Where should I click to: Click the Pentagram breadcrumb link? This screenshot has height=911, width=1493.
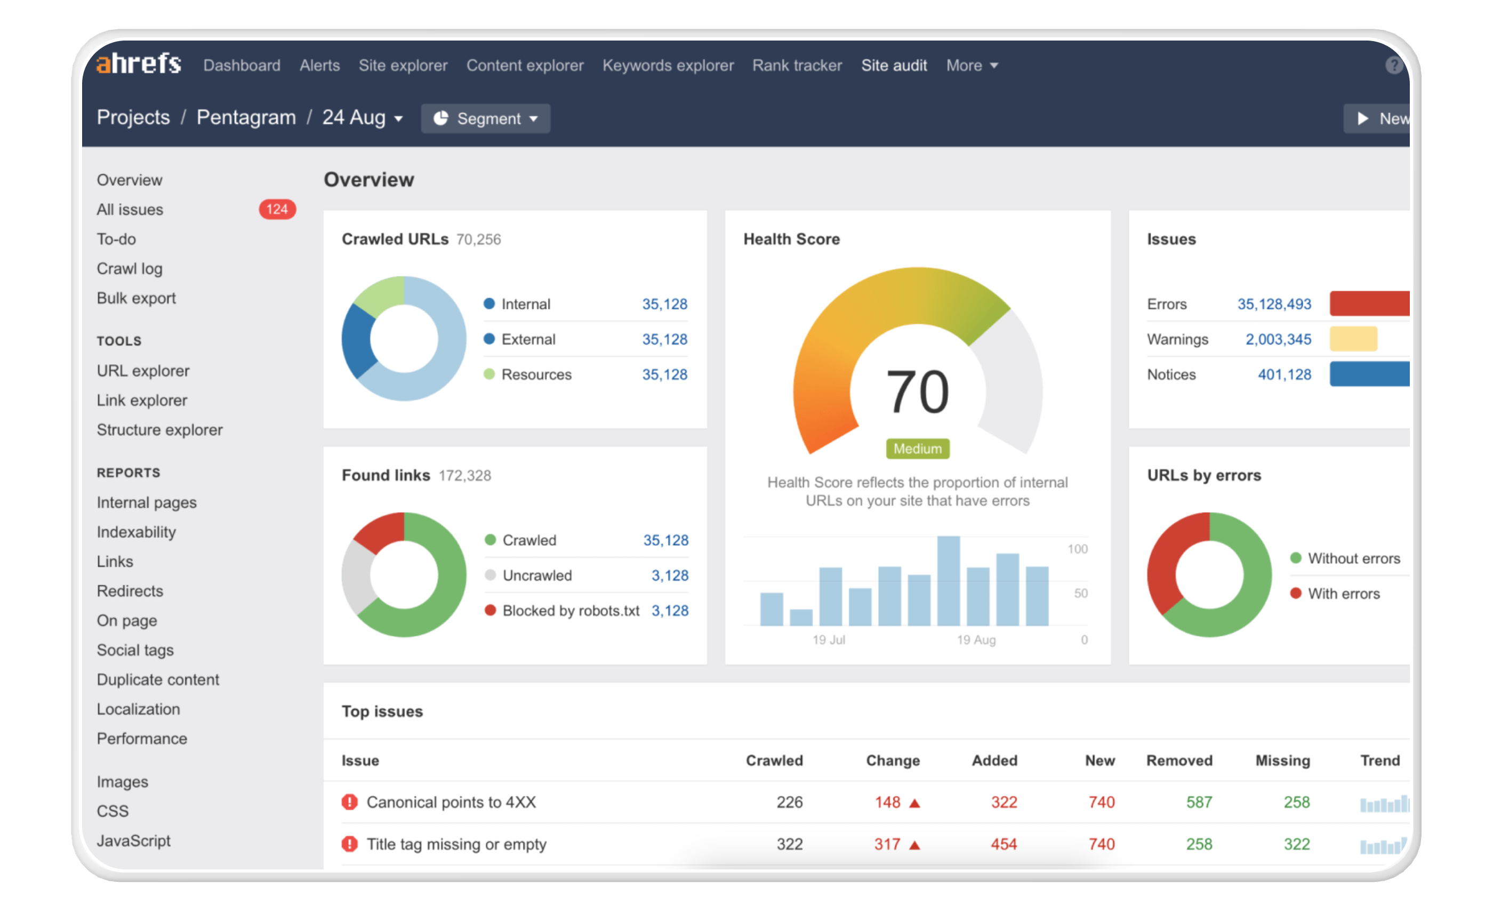pos(246,117)
